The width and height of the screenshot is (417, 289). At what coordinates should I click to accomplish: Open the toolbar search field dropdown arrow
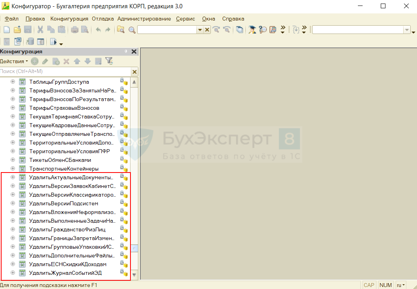(200, 30)
